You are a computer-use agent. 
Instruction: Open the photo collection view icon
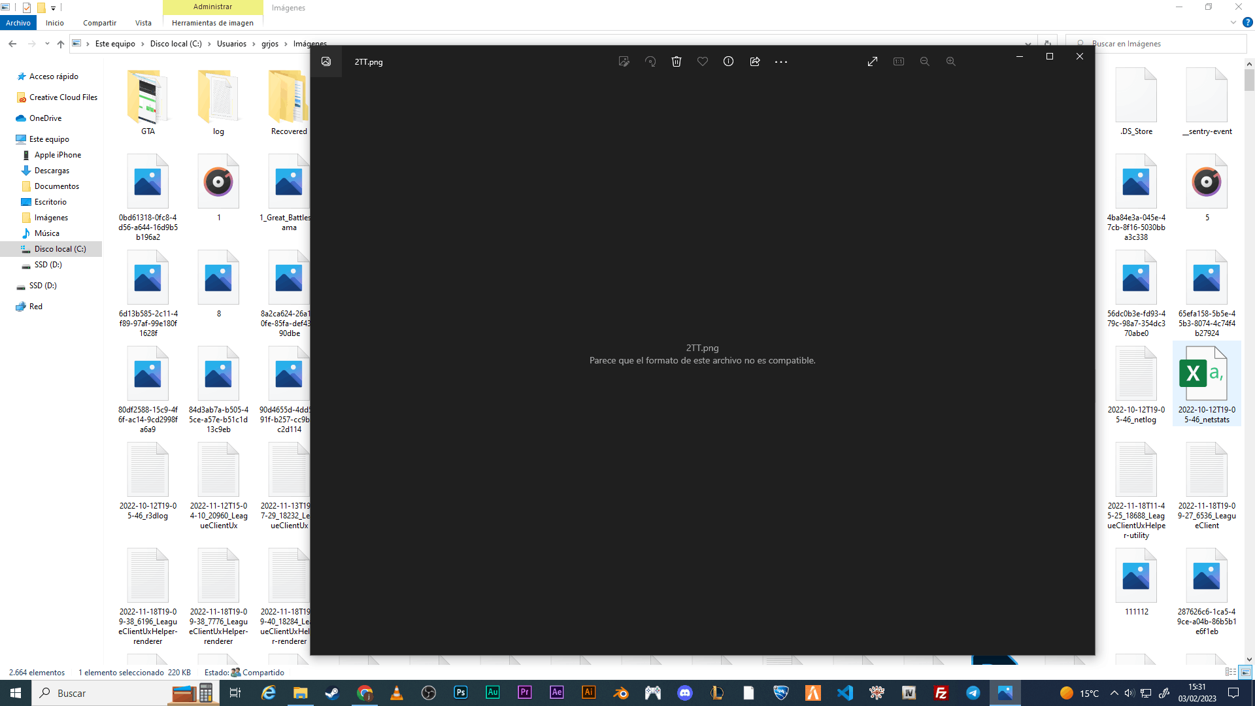coord(326,61)
